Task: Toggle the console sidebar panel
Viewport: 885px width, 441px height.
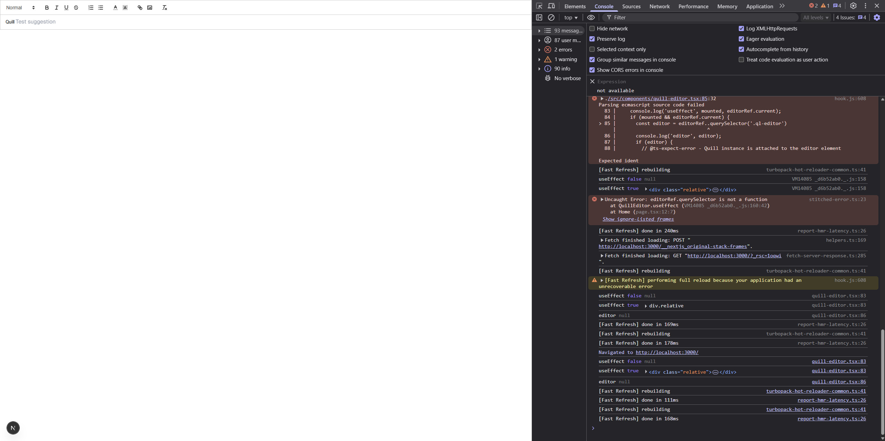Action: coord(539,17)
